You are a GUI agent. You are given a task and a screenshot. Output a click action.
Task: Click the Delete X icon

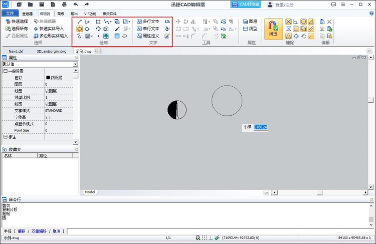329,22
